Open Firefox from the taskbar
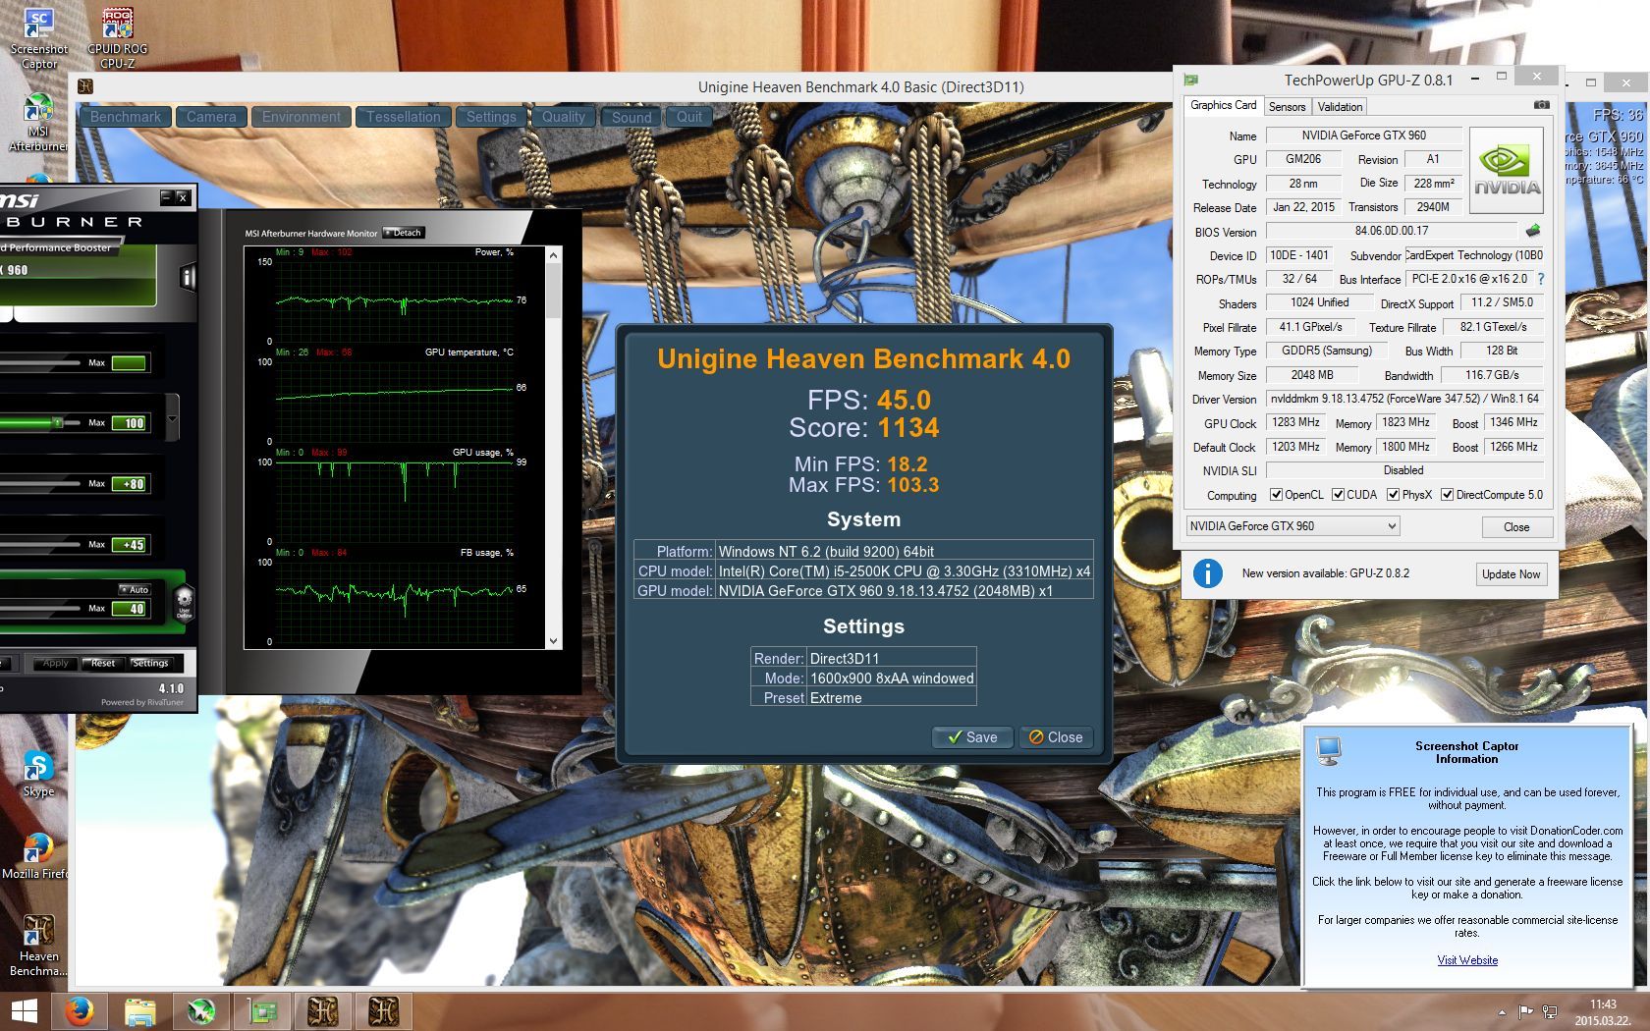The width and height of the screenshot is (1650, 1031). coord(80,1011)
